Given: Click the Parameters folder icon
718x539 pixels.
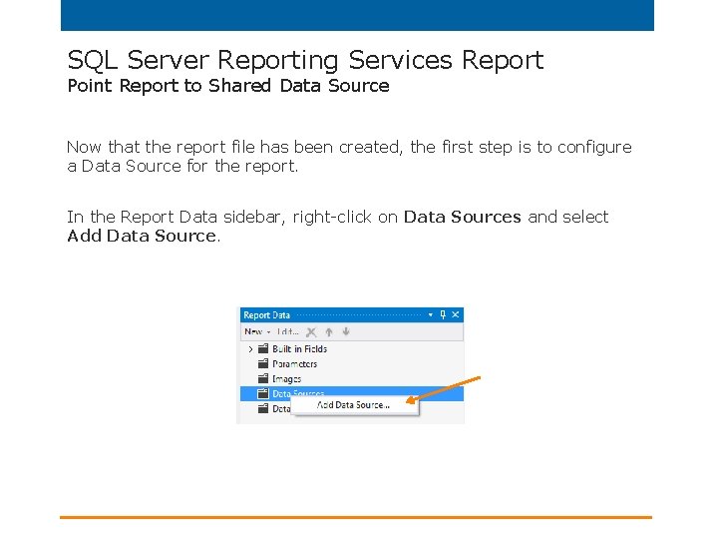Looking at the screenshot, I should pos(262,364).
